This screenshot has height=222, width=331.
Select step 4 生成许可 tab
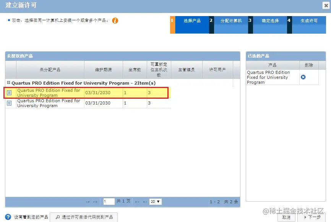coord(307,25)
